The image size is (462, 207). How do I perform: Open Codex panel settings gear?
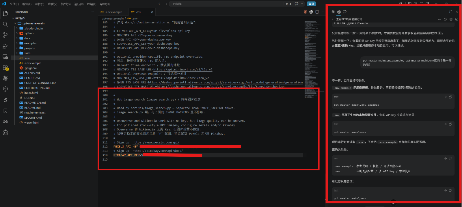click(451, 19)
